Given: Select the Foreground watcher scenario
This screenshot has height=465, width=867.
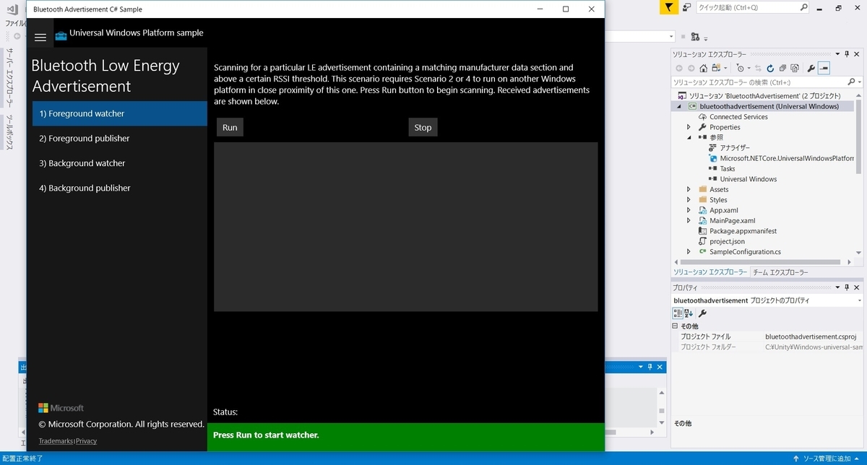Looking at the screenshot, I should point(120,113).
